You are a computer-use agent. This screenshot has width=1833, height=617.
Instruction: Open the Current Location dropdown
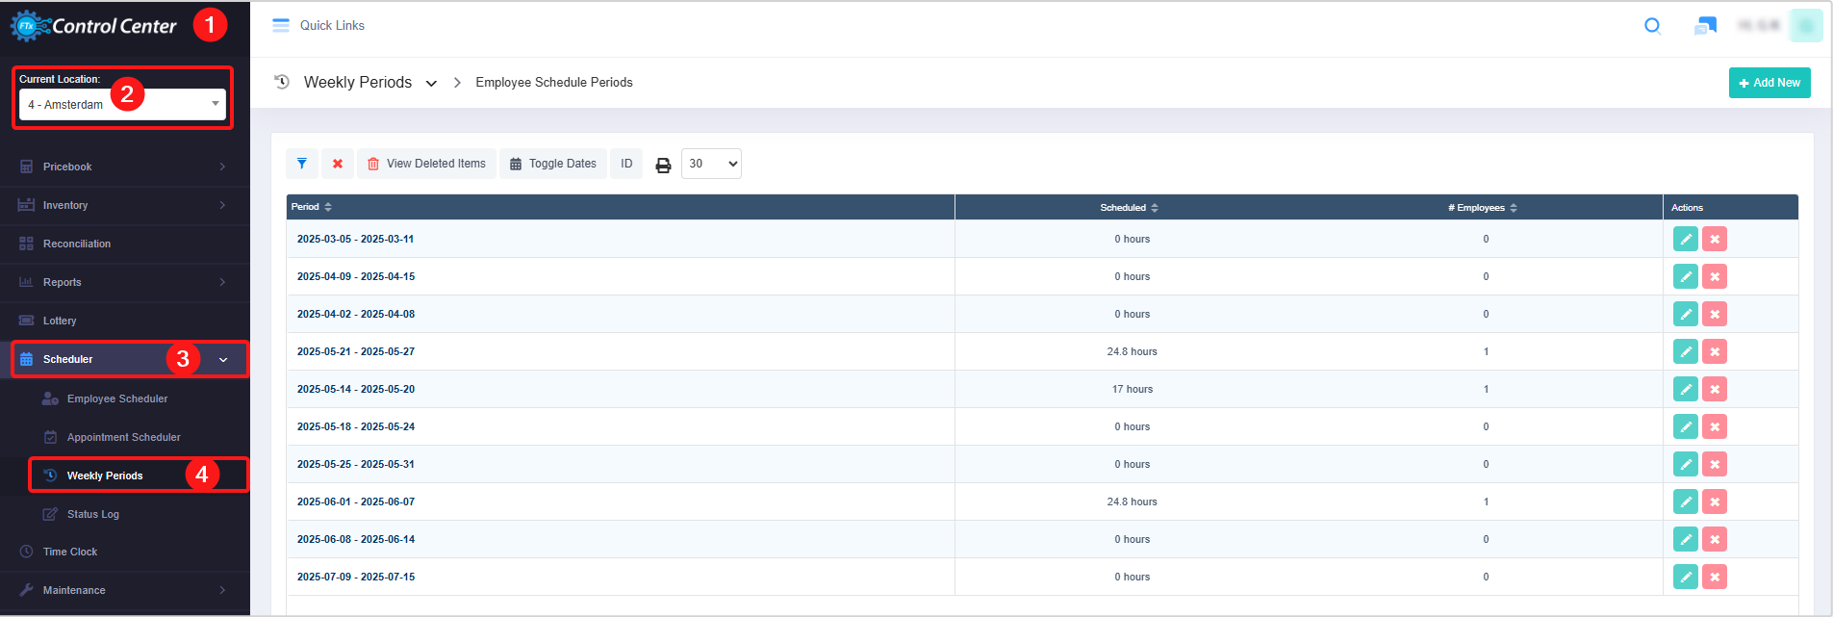coord(122,104)
